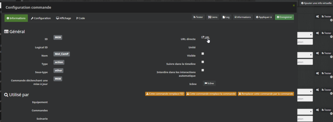Save with the green Enregistrer button
Image resolution: width=333 pixels, height=122 pixels.
coord(284,17)
